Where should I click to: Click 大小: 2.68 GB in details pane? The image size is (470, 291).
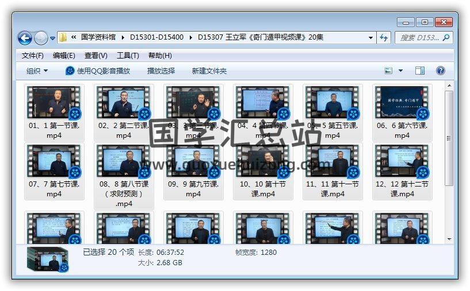click(x=160, y=262)
